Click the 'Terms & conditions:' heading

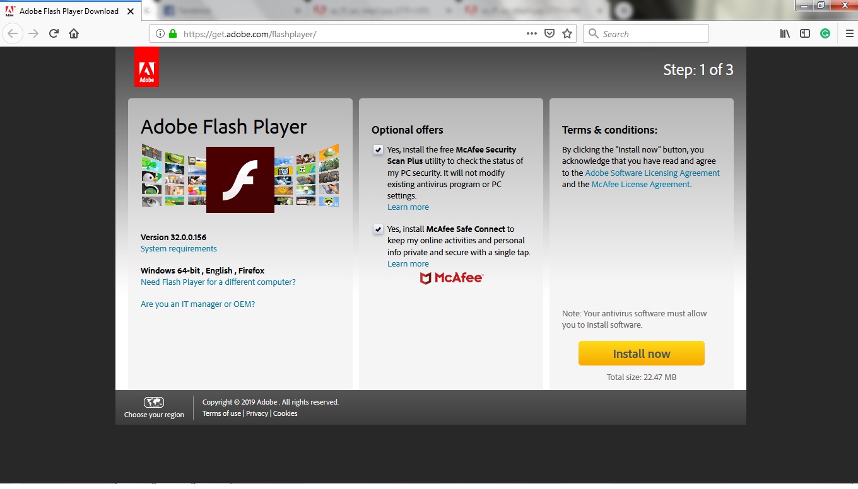click(x=609, y=130)
